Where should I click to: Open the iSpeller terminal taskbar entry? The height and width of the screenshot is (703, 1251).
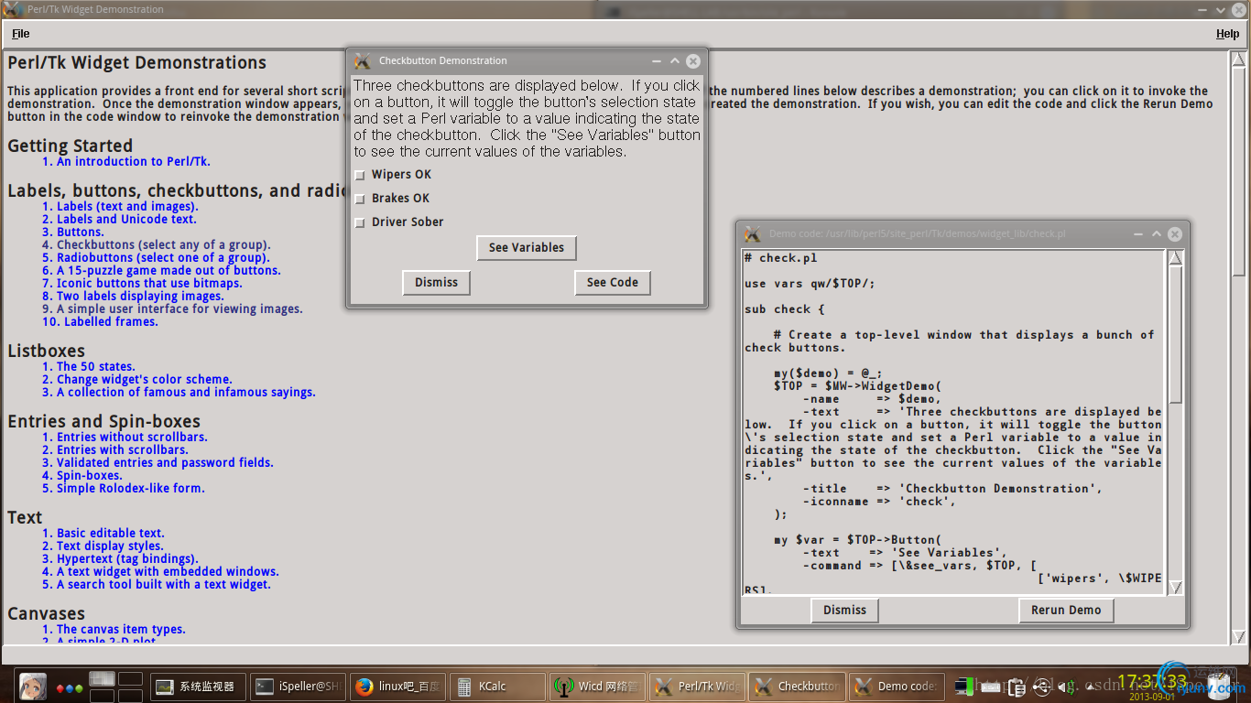pyautogui.click(x=296, y=687)
